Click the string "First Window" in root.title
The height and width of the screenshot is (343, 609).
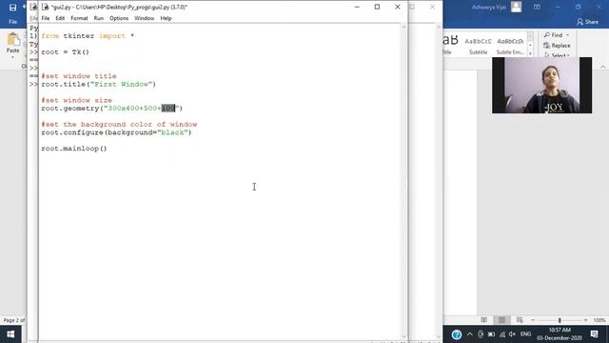click(121, 84)
